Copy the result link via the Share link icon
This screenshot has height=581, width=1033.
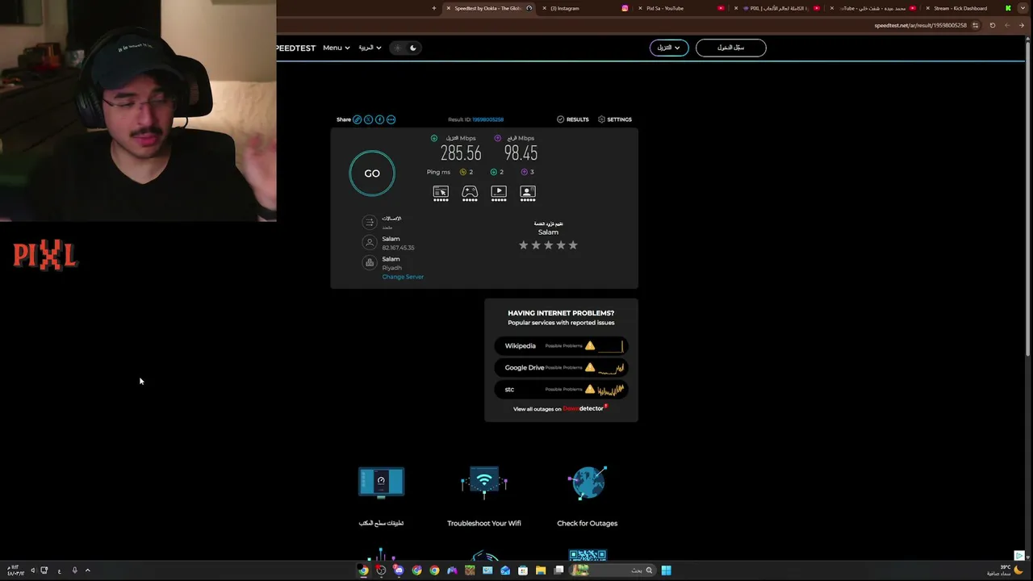(x=357, y=119)
